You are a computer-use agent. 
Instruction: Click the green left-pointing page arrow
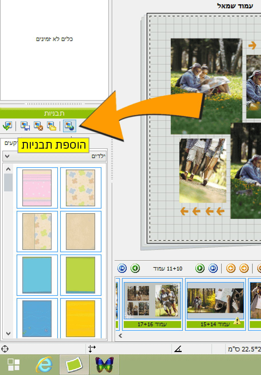click(135, 269)
